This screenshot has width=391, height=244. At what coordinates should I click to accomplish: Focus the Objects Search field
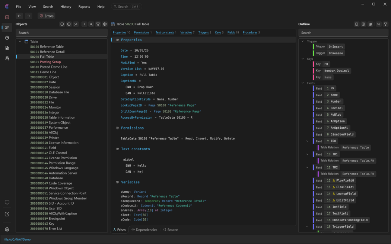61,33
